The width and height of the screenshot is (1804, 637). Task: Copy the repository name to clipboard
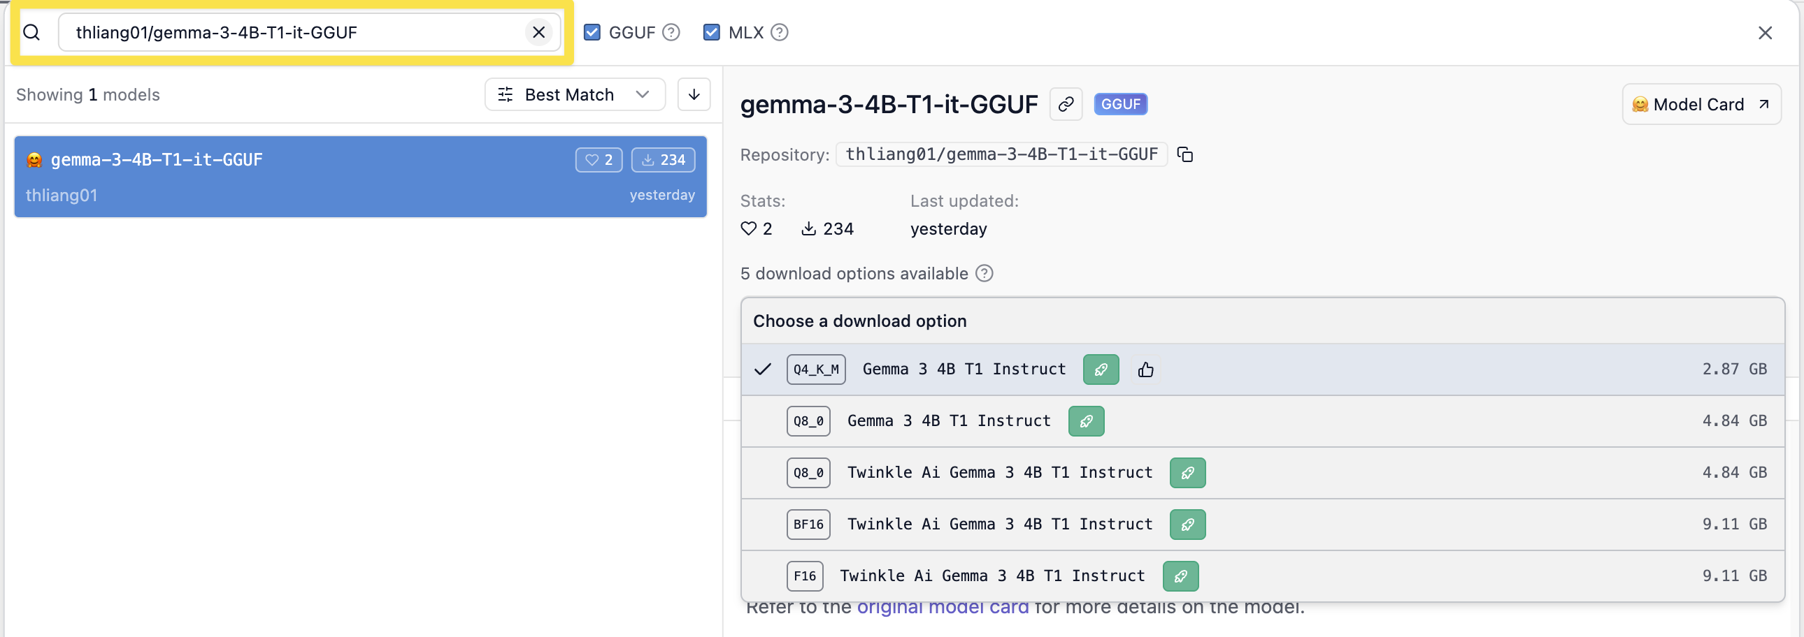(1185, 154)
